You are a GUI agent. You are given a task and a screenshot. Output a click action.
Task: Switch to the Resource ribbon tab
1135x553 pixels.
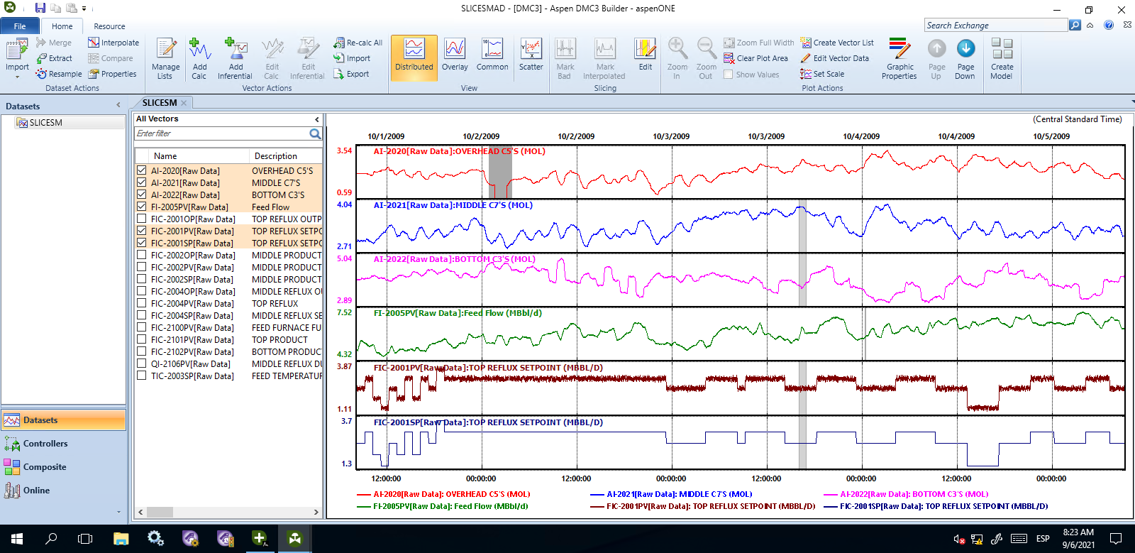(109, 26)
